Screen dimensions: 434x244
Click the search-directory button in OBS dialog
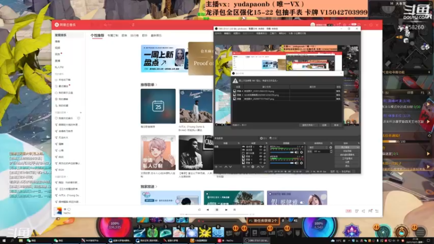tap(308, 125)
